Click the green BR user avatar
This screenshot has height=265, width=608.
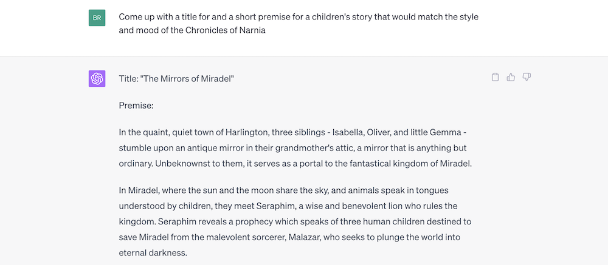97,18
